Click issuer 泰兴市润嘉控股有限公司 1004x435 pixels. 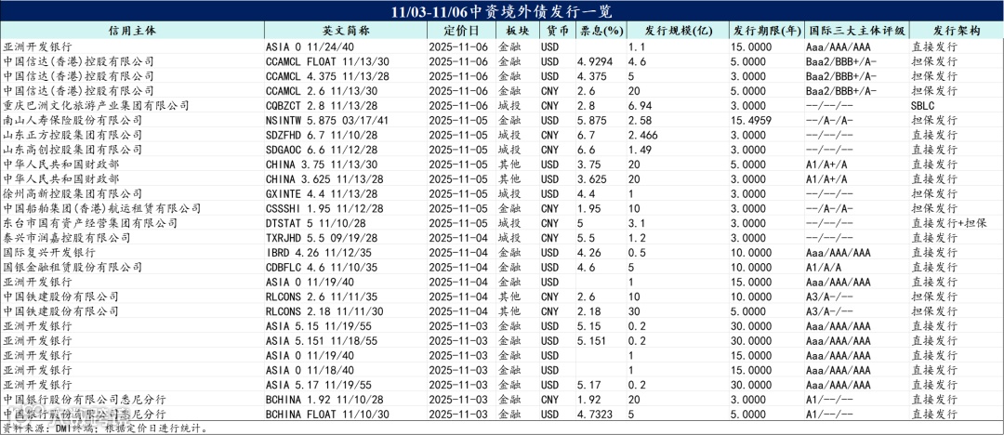click(x=67, y=238)
